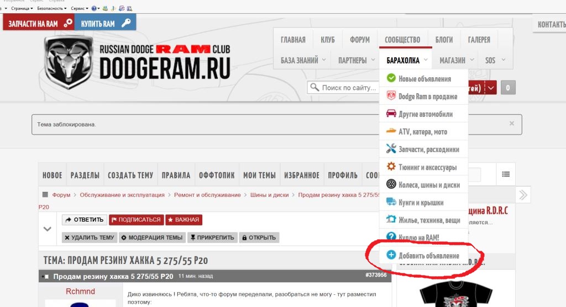Expand the БАЗА ЗНАНИЙ dropdown
The width and height of the screenshot is (566, 307).
[324, 60]
